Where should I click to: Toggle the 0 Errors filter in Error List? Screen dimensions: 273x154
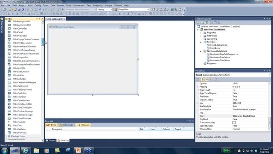click(x=51, y=125)
